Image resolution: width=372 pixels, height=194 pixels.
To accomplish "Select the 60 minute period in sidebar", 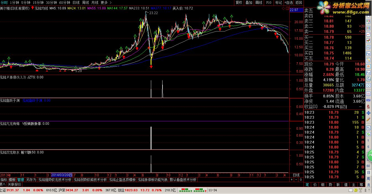I will tap(368, 166).
